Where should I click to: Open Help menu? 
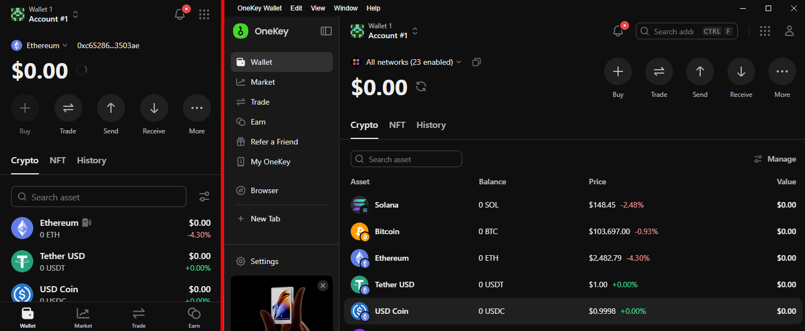[373, 8]
